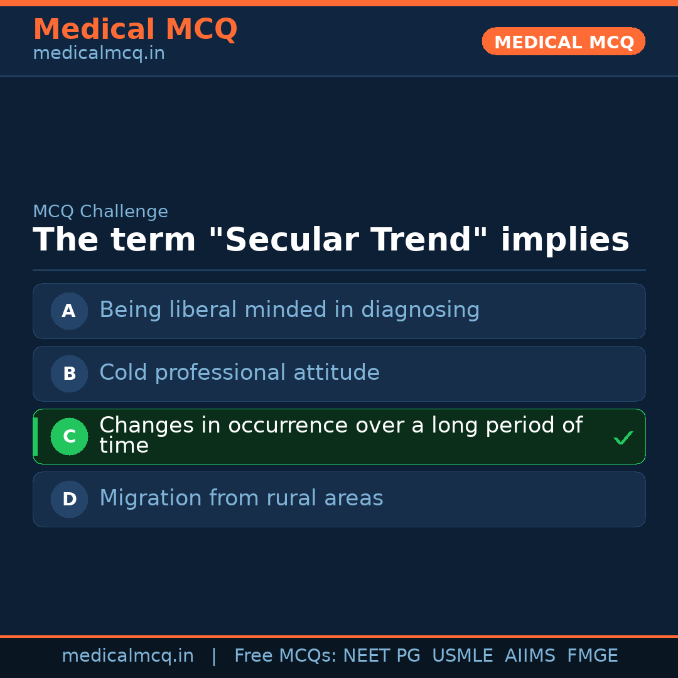Click the 'Secular Trend' question heading
Image resolution: width=678 pixels, height=678 pixels.
click(x=331, y=240)
